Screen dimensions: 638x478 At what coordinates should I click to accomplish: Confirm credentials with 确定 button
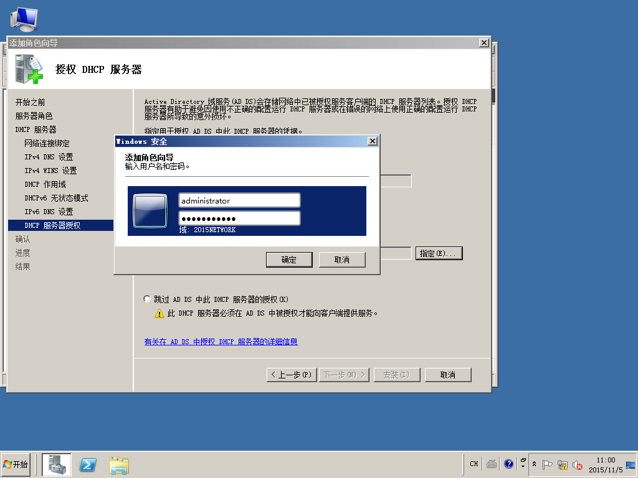tap(289, 260)
